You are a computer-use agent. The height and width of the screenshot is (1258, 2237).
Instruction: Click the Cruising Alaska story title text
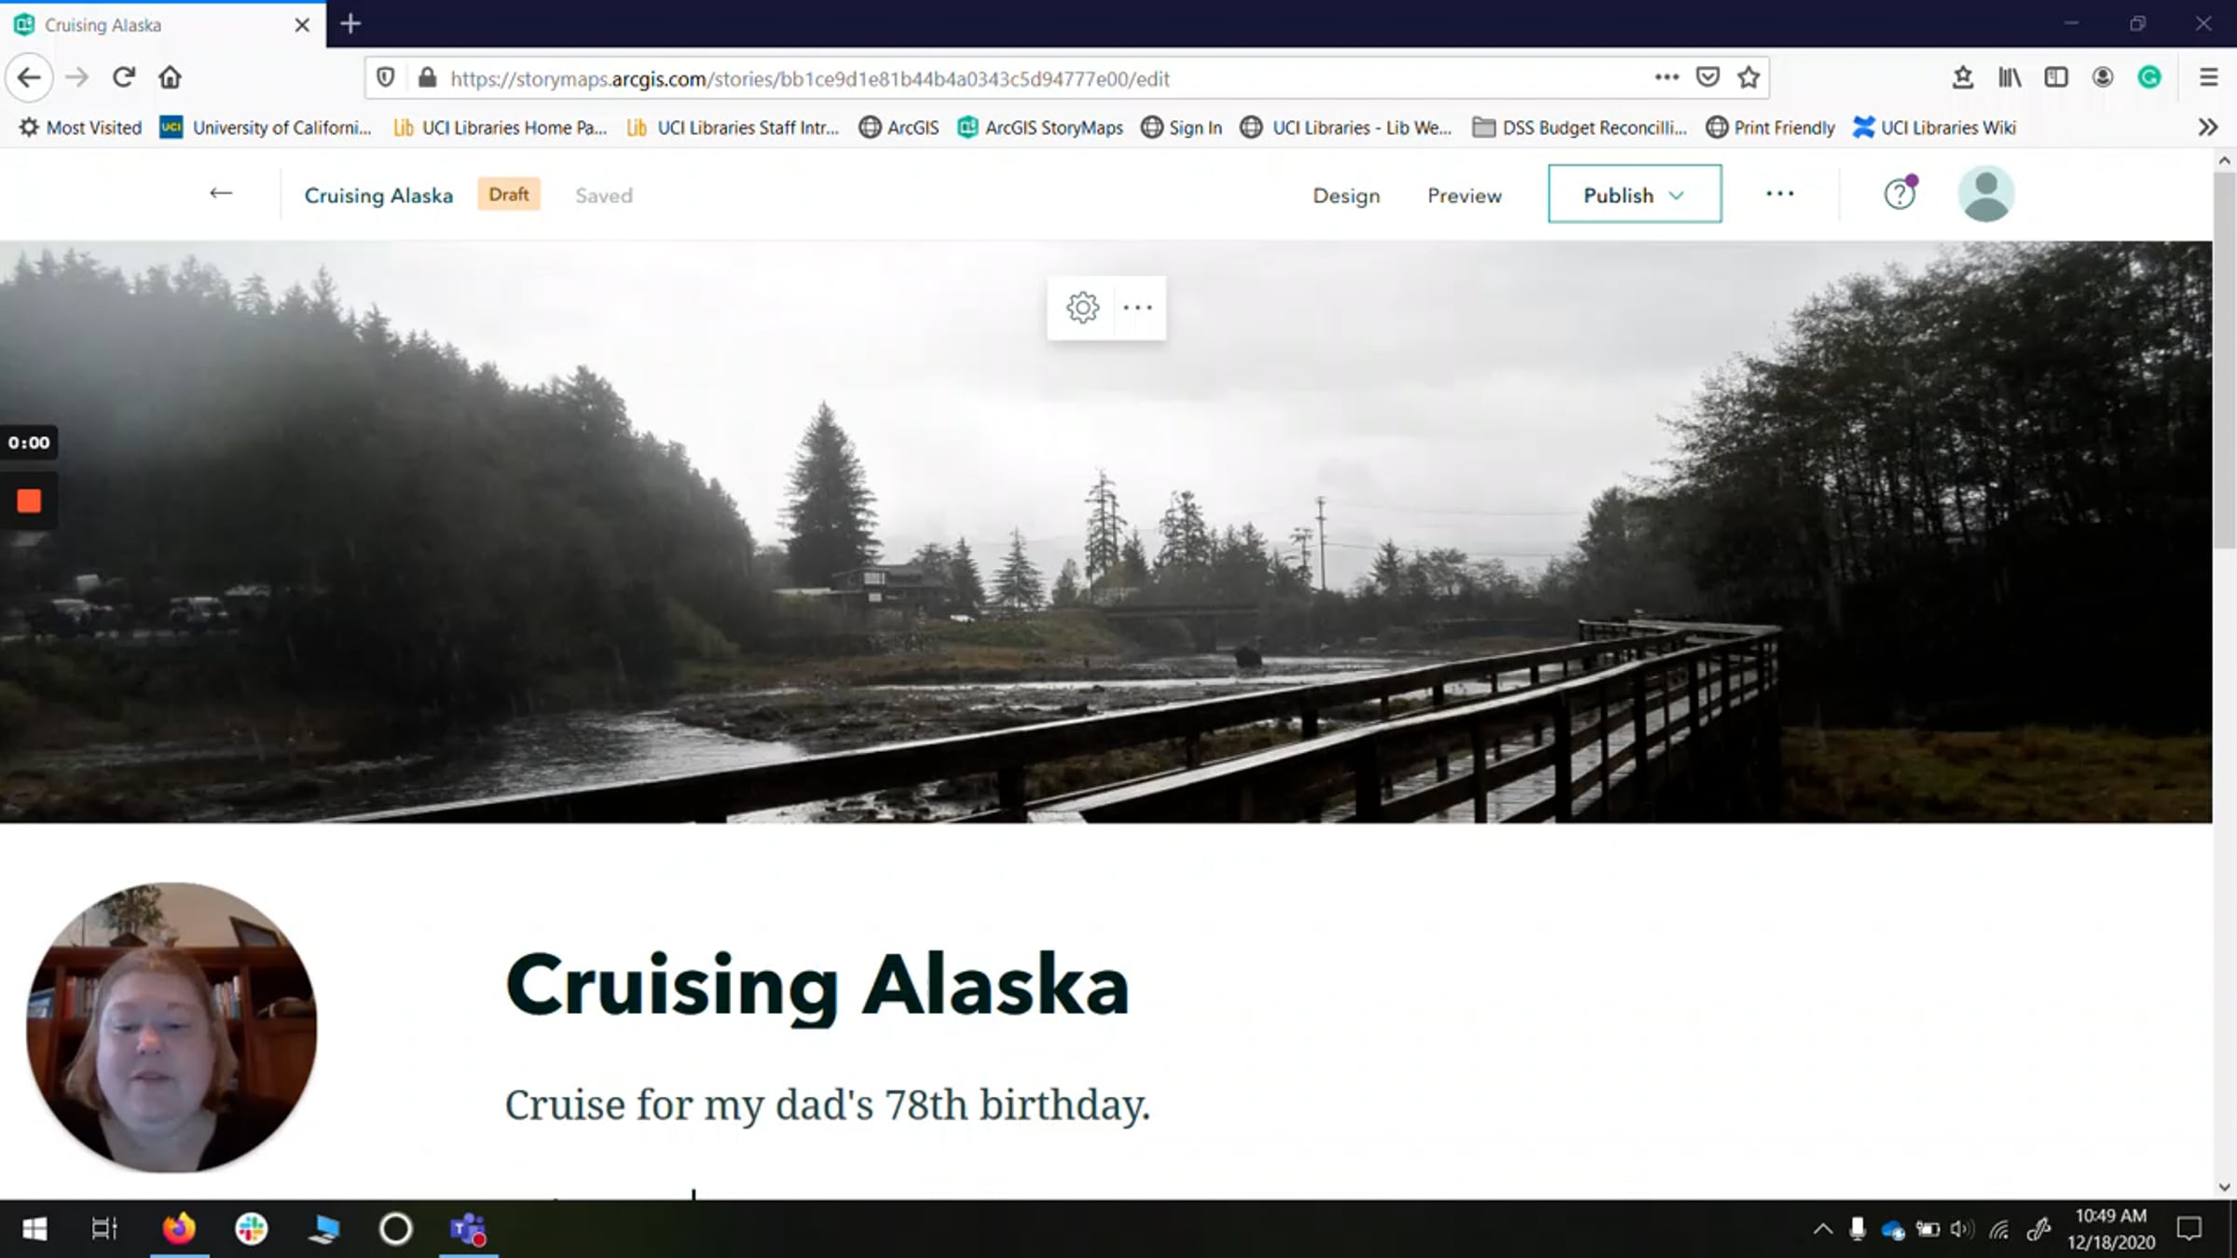[x=817, y=986]
